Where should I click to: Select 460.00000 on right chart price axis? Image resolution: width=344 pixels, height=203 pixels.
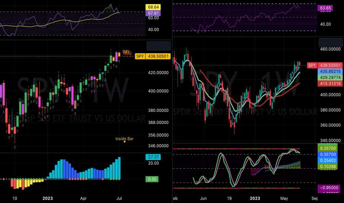click(x=330, y=49)
